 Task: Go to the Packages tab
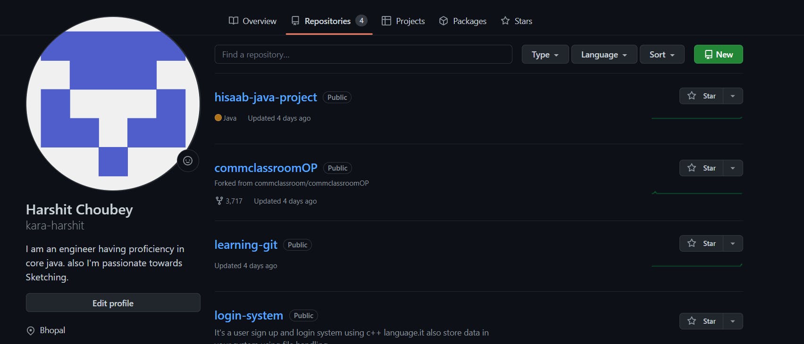[x=462, y=21]
